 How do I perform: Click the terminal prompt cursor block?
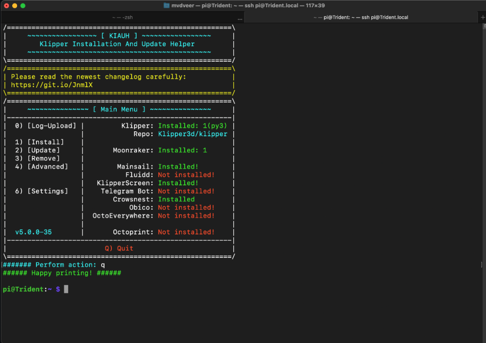click(66, 289)
